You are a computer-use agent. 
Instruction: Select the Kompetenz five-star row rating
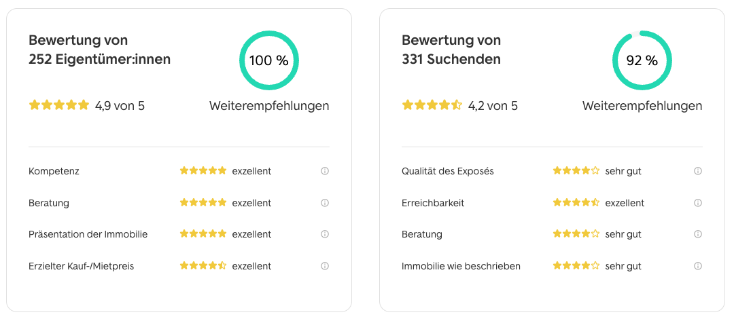203,171
